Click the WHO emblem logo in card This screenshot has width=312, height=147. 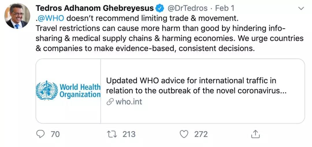(x=47, y=90)
